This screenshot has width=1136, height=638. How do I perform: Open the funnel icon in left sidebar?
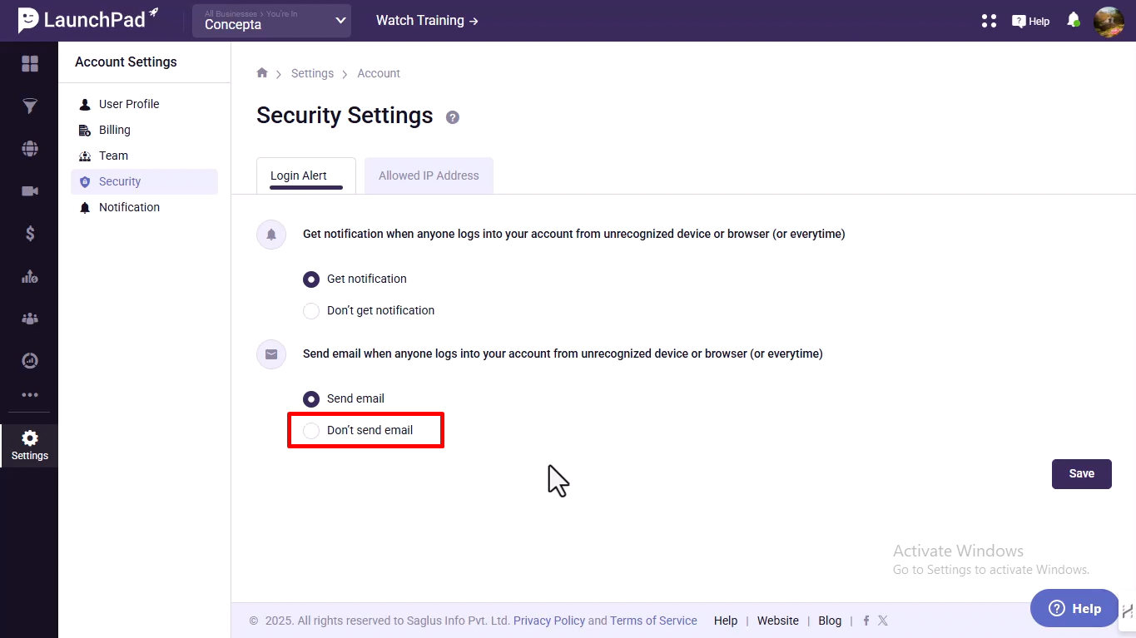pyautogui.click(x=30, y=106)
